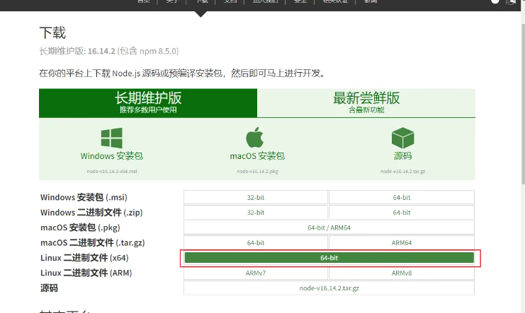
Task: Download the 32-bit Windows .zip binary
Action: pos(256,213)
